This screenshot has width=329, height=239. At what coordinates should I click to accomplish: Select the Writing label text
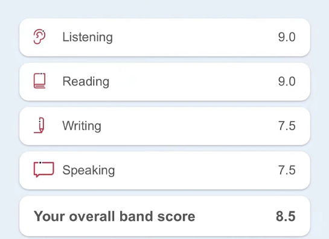82,126
